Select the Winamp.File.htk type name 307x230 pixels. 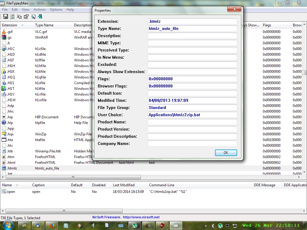48,151
